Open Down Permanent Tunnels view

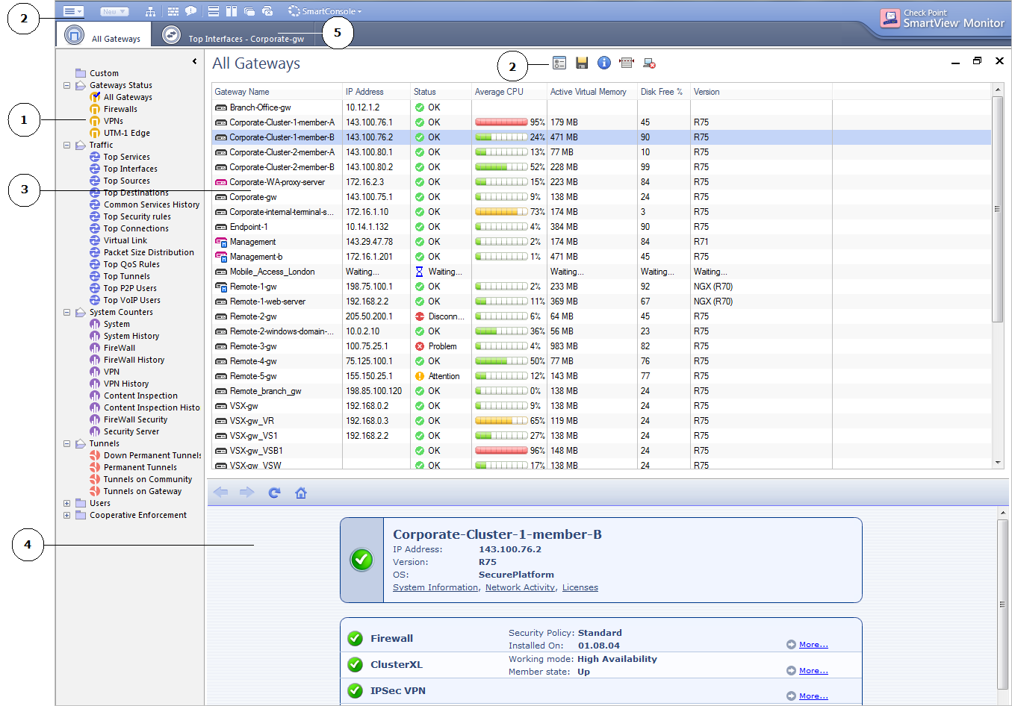click(x=152, y=455)
